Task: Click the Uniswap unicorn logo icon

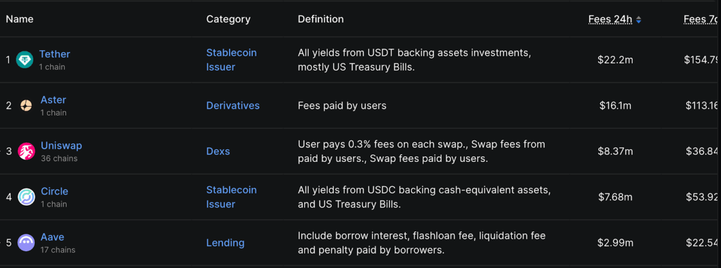Action: click(x=26, y=151)
